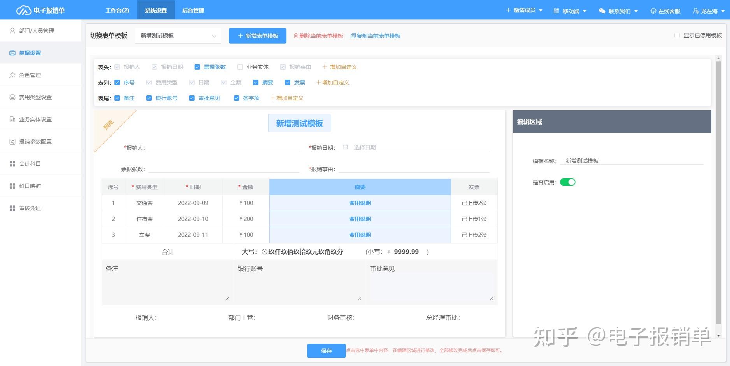The image size is (730, 366).
Task: Click the user avatar icon beside 龙在海
Action: 696,11
